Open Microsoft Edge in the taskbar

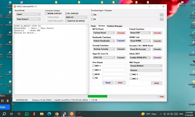[49, 114]
